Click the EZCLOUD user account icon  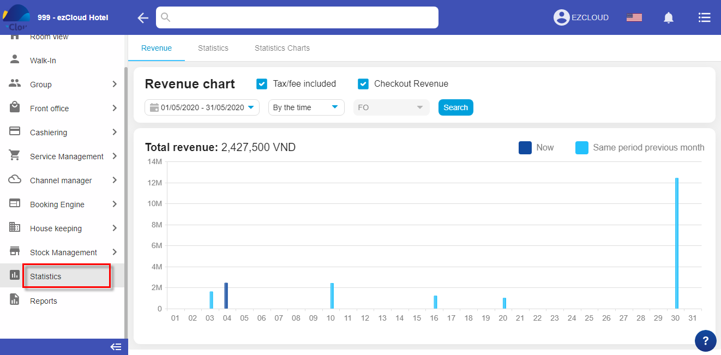(x=561, y=17)
